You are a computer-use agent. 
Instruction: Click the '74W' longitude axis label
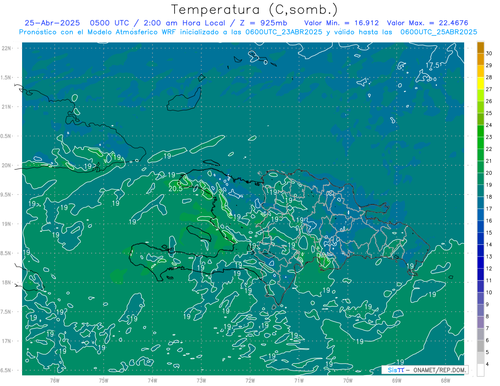point(152,381)
